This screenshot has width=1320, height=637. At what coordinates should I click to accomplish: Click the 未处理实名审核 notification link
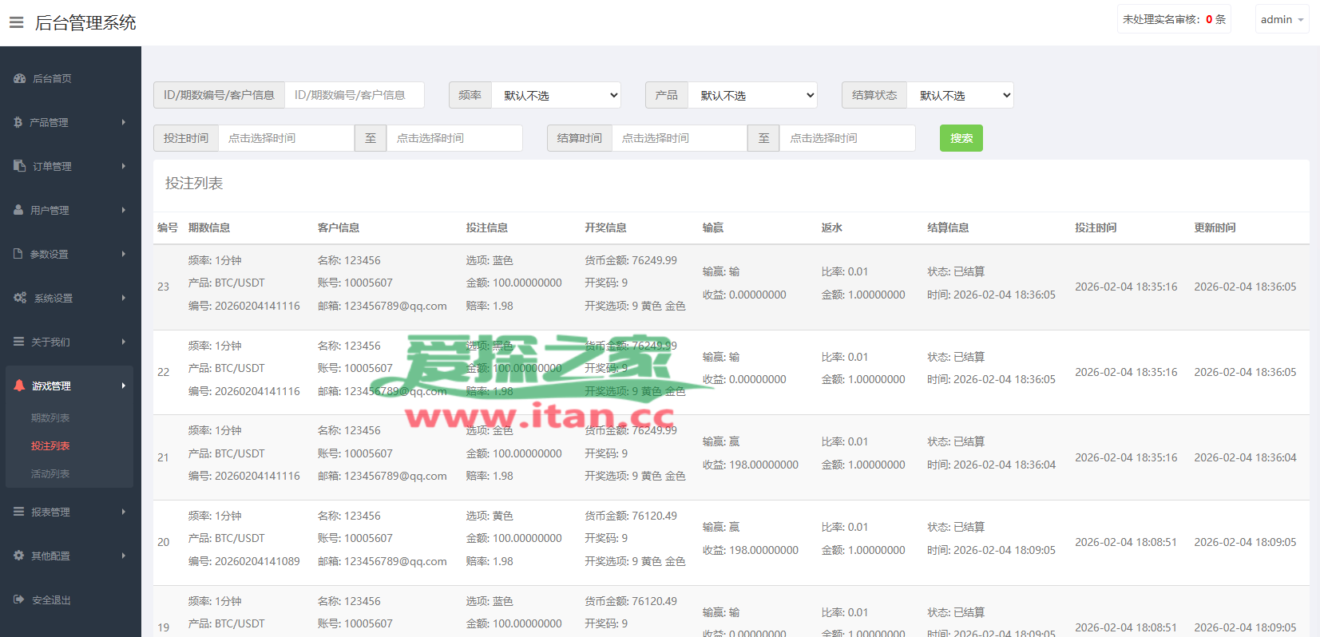1173,19
